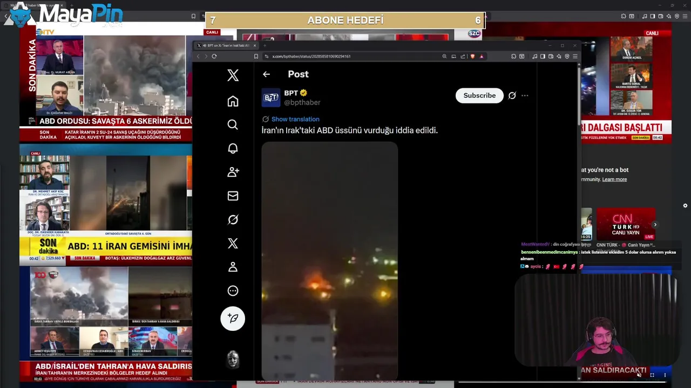
Task: Subscribe to BPT
Action: click(479, 95)
